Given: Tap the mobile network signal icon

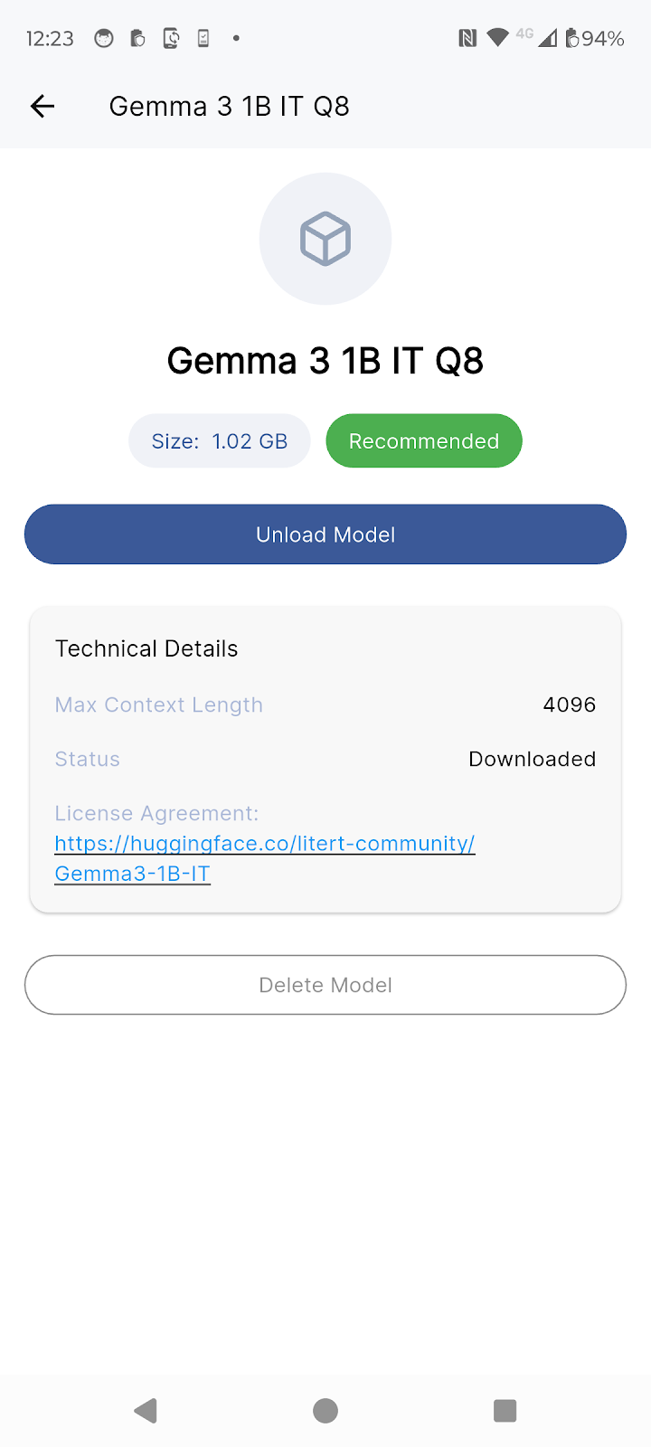Looking at the screenshot, I should click(547, 38).
